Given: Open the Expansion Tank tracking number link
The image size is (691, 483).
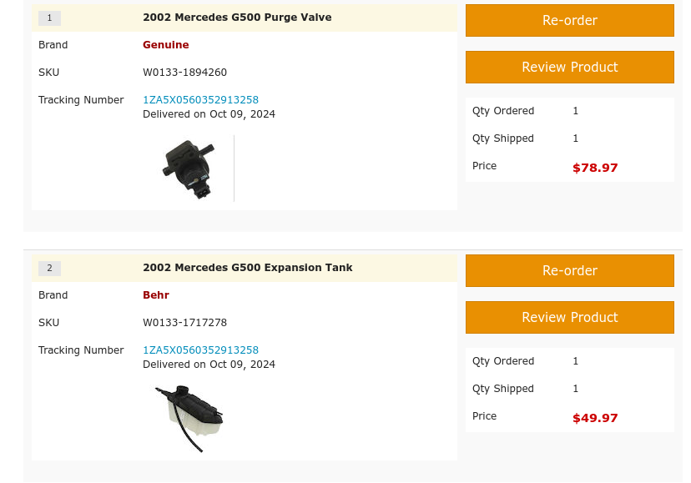Looking at the screenshot, I should coord(200,350).
